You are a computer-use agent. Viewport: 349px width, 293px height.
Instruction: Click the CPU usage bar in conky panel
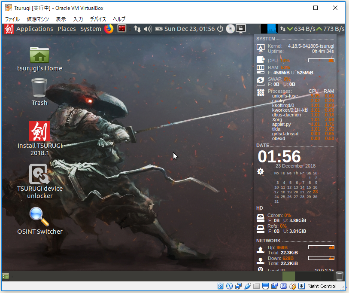pyautogui.click(x=321, y=61)
